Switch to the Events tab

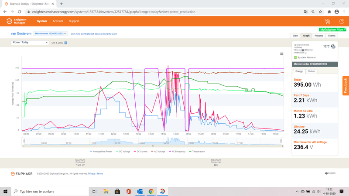[x=332, y=36]
